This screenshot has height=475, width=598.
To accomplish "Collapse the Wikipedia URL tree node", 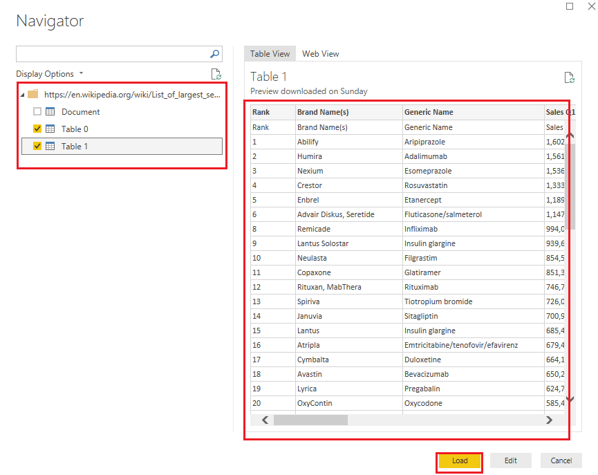I will pyautogui.click(x=22, y=95).
